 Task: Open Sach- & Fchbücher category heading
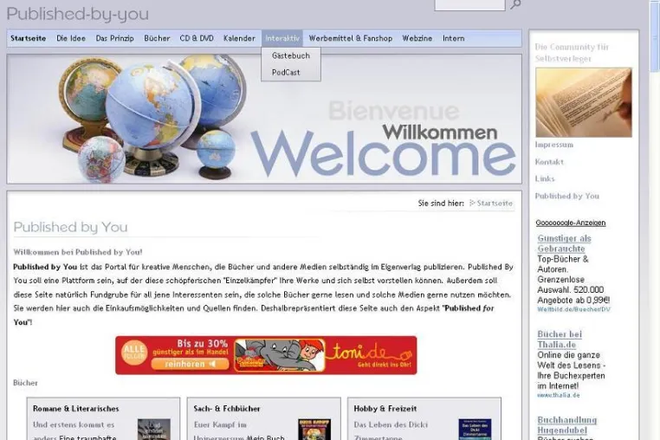tap(227, 409)
